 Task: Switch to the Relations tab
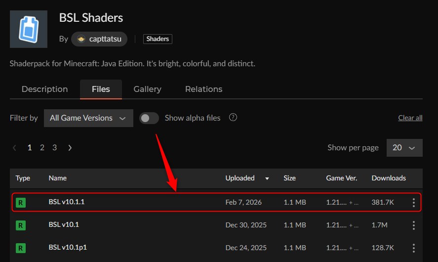point(203,89)
